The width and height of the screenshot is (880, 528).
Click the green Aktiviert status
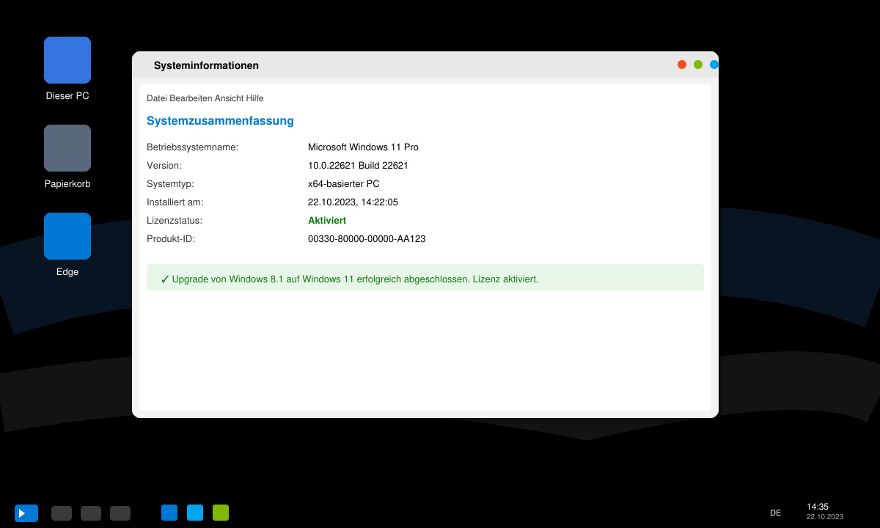pyautogui.click(x=327, y=221)
